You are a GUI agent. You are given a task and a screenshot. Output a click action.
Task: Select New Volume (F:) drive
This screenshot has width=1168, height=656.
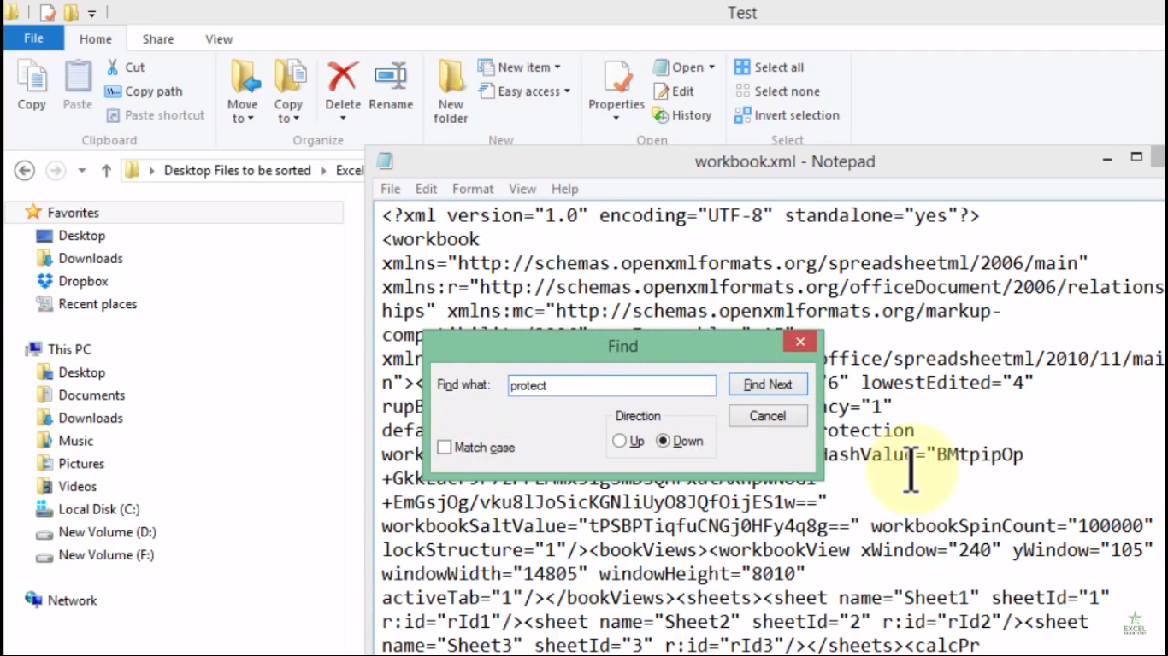click(95, 555)
